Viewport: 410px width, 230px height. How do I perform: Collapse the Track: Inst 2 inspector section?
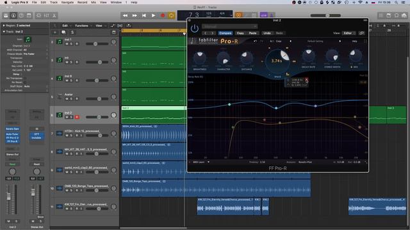coord(4,31)
